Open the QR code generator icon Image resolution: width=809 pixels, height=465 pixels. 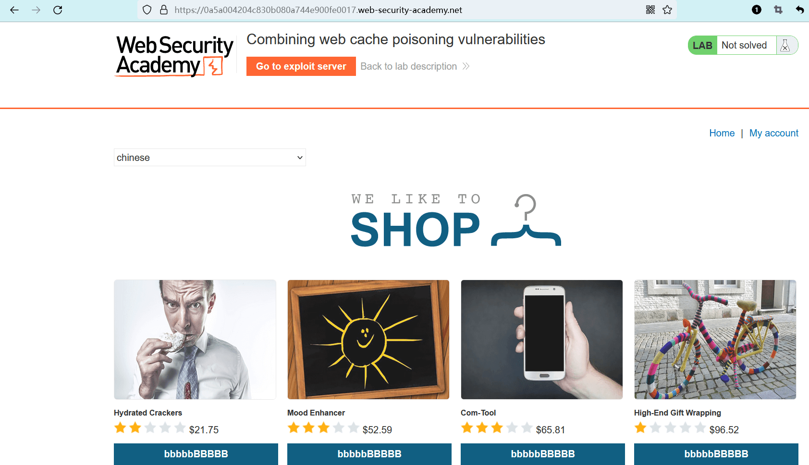coord(650,10)
